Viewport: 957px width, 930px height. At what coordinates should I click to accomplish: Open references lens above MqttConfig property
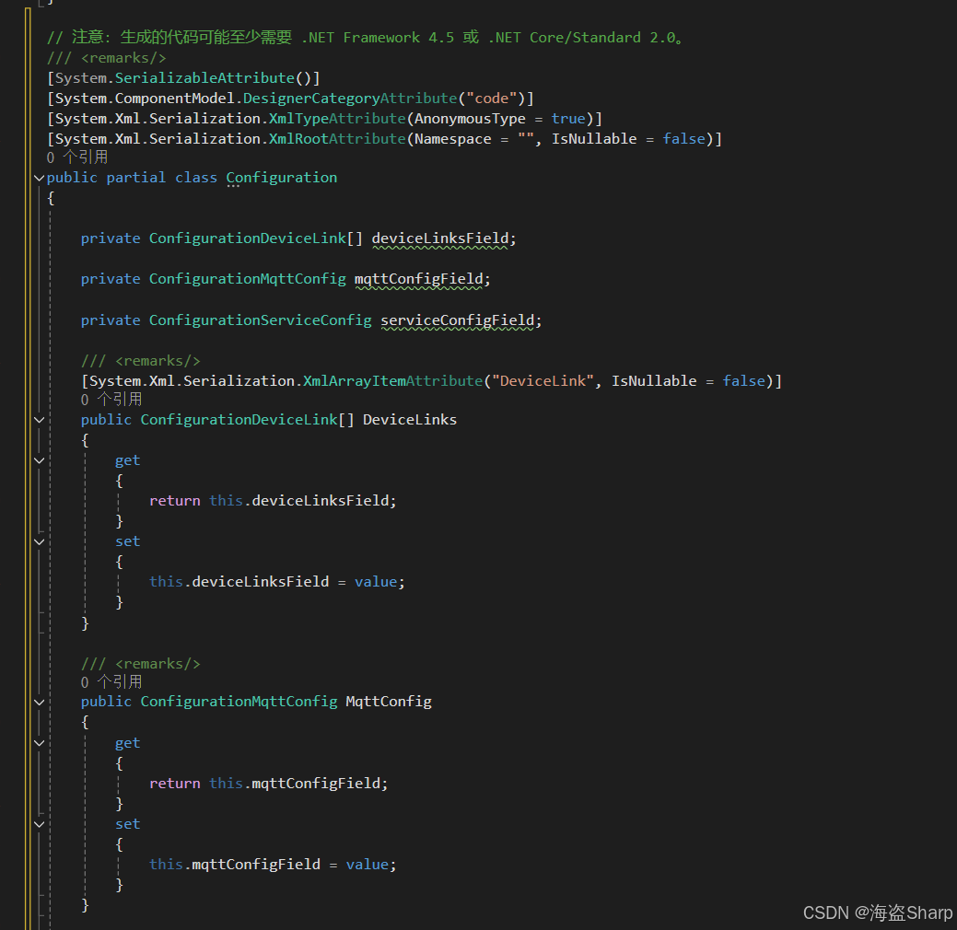111,682
